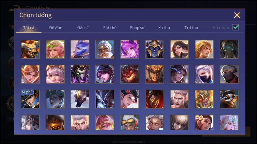
Task: Switch to the Đấu sĩ tab
Action: pos(83,28)
